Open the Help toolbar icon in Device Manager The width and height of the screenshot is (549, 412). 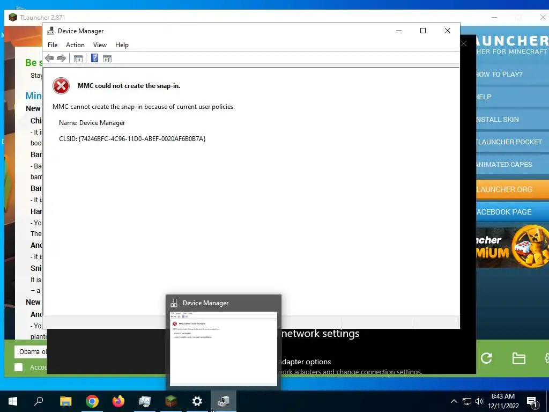[94, 58]
